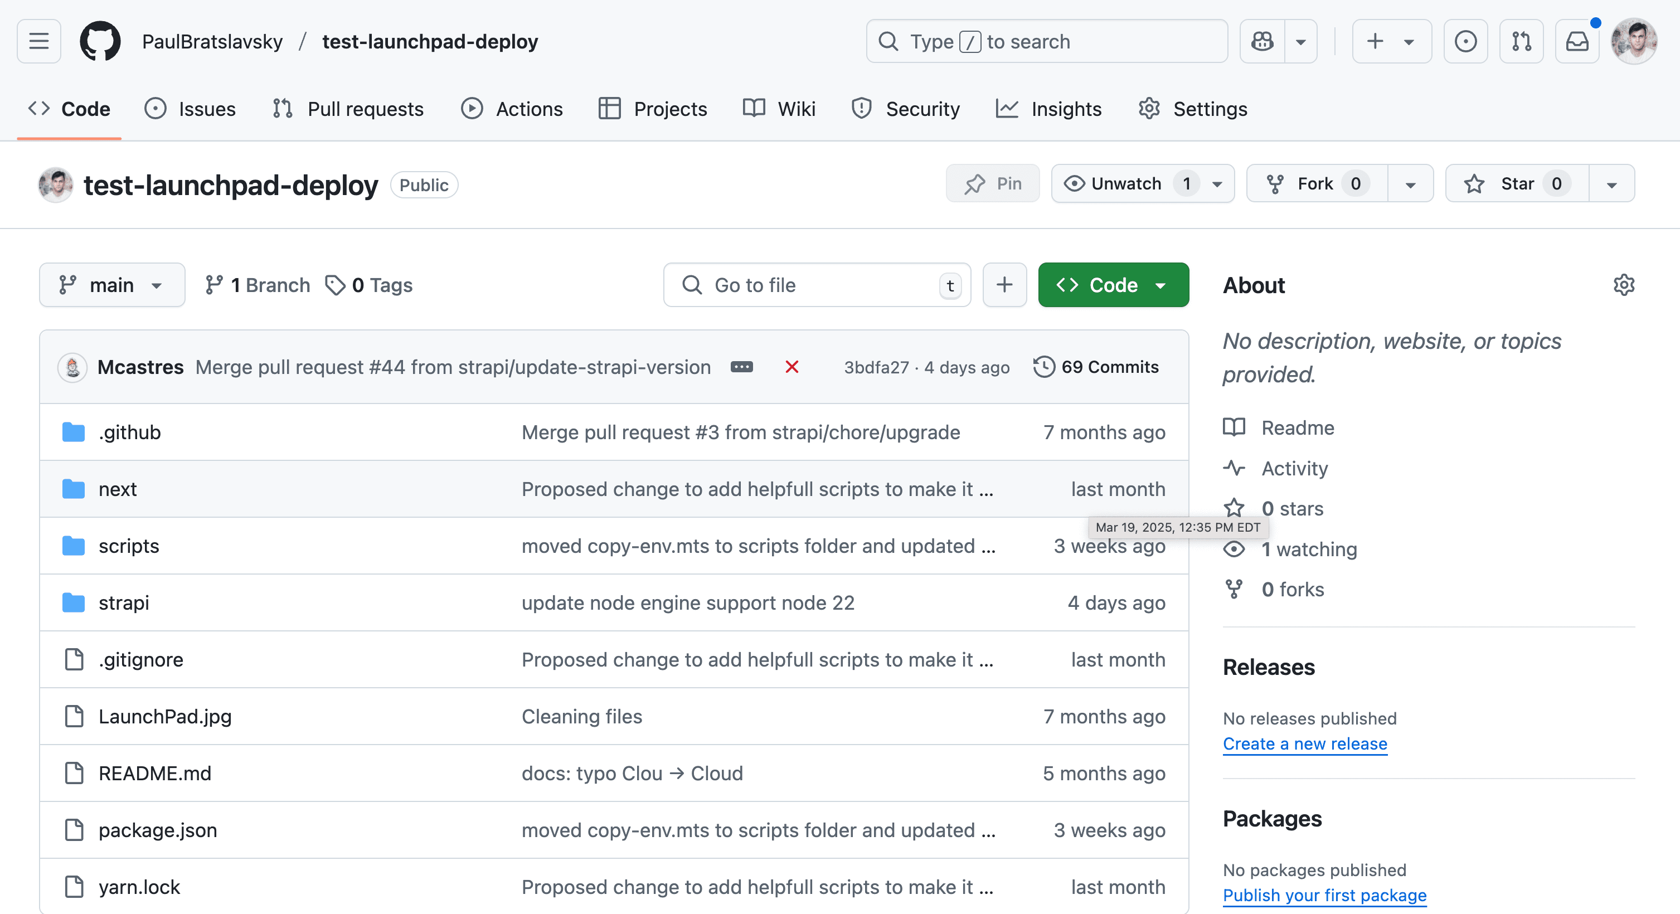Expand the Fork options arrow
Viewport: 1680px width, 914px height.
1410,184
